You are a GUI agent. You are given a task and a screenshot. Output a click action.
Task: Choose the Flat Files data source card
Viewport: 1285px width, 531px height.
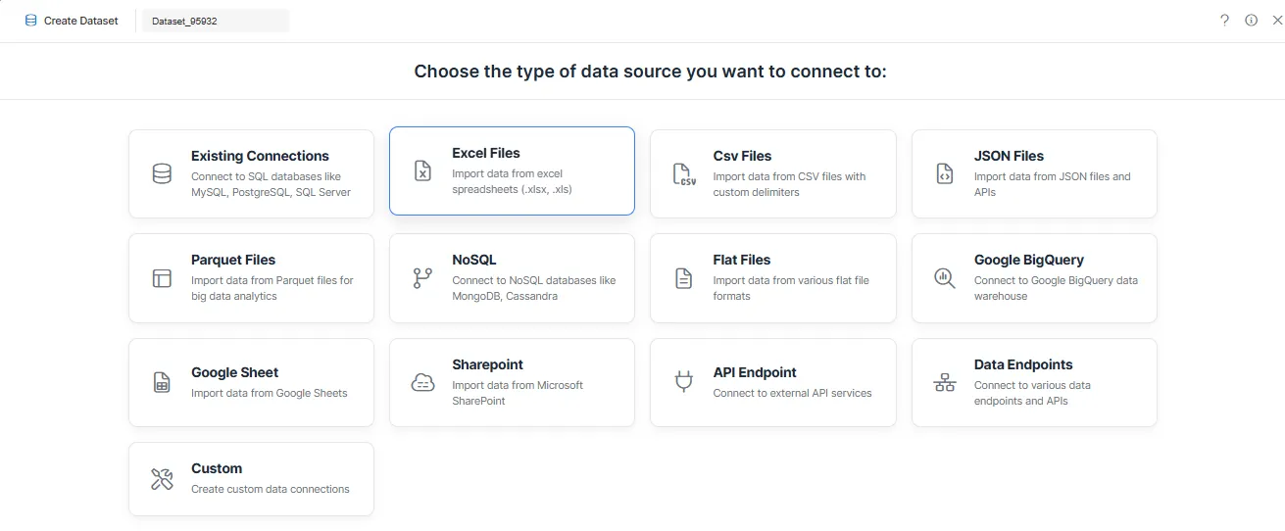pyautogui.click(x=772, y=278)
